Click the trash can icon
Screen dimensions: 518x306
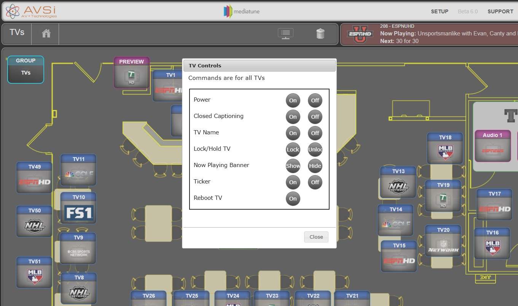click(x=320, y=33)
